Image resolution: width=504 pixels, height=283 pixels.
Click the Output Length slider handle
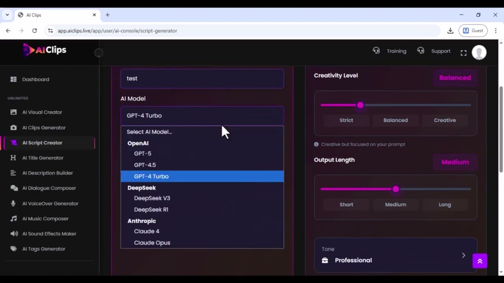pyautogui.click(x=396, y=189)
